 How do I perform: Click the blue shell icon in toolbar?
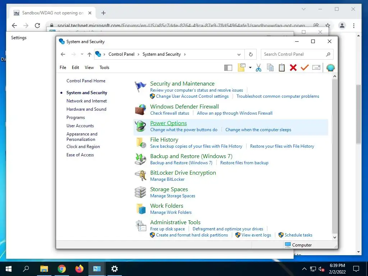pyautogui.click(x=331, y=68)
